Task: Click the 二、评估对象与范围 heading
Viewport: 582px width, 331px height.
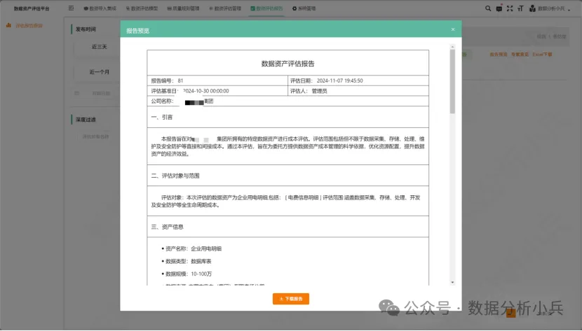Action: (175, 176)
